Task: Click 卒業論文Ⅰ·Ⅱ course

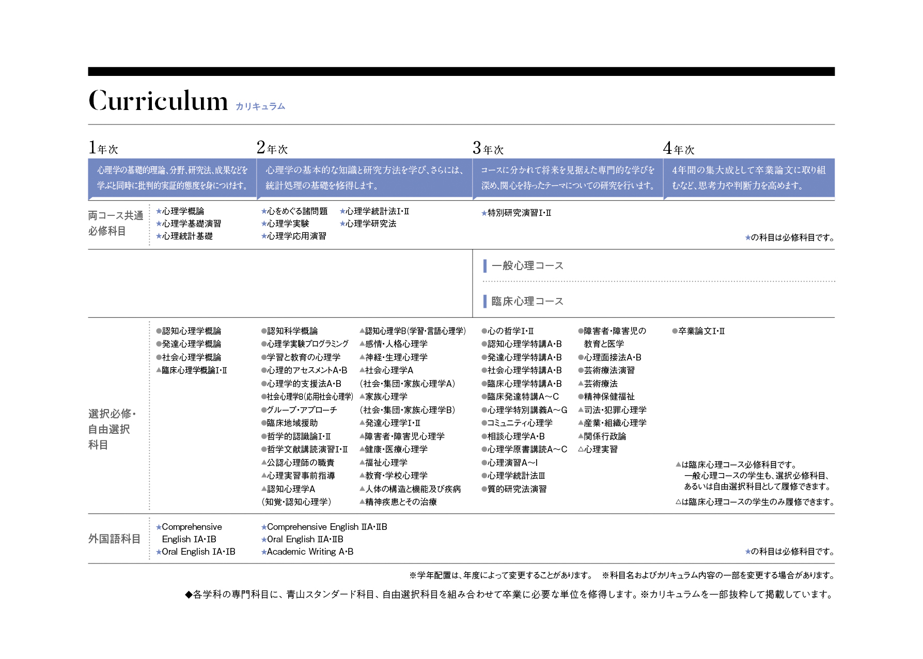Action: point(698,331)
